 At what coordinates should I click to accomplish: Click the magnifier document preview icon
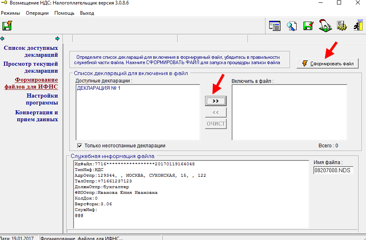click(x=292, y=26)
